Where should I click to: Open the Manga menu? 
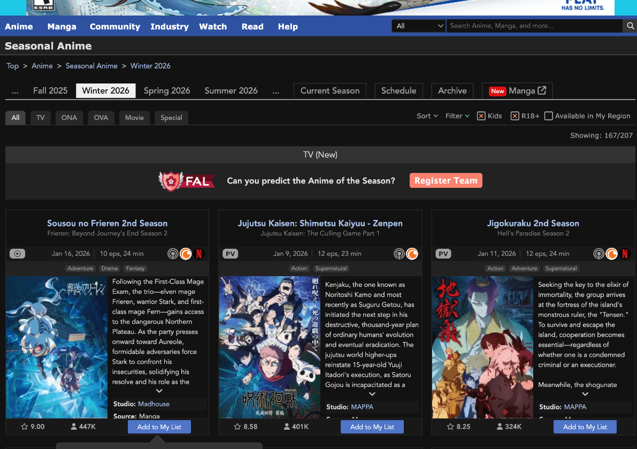[62, 26]
